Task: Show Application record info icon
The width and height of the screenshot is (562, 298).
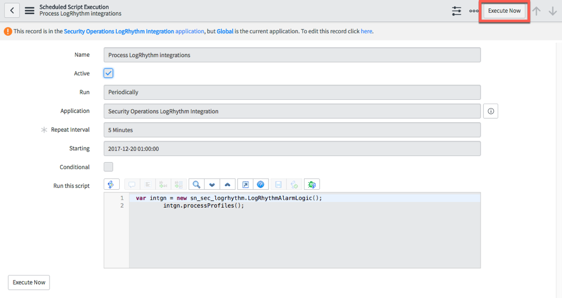Action: (491, 111)
